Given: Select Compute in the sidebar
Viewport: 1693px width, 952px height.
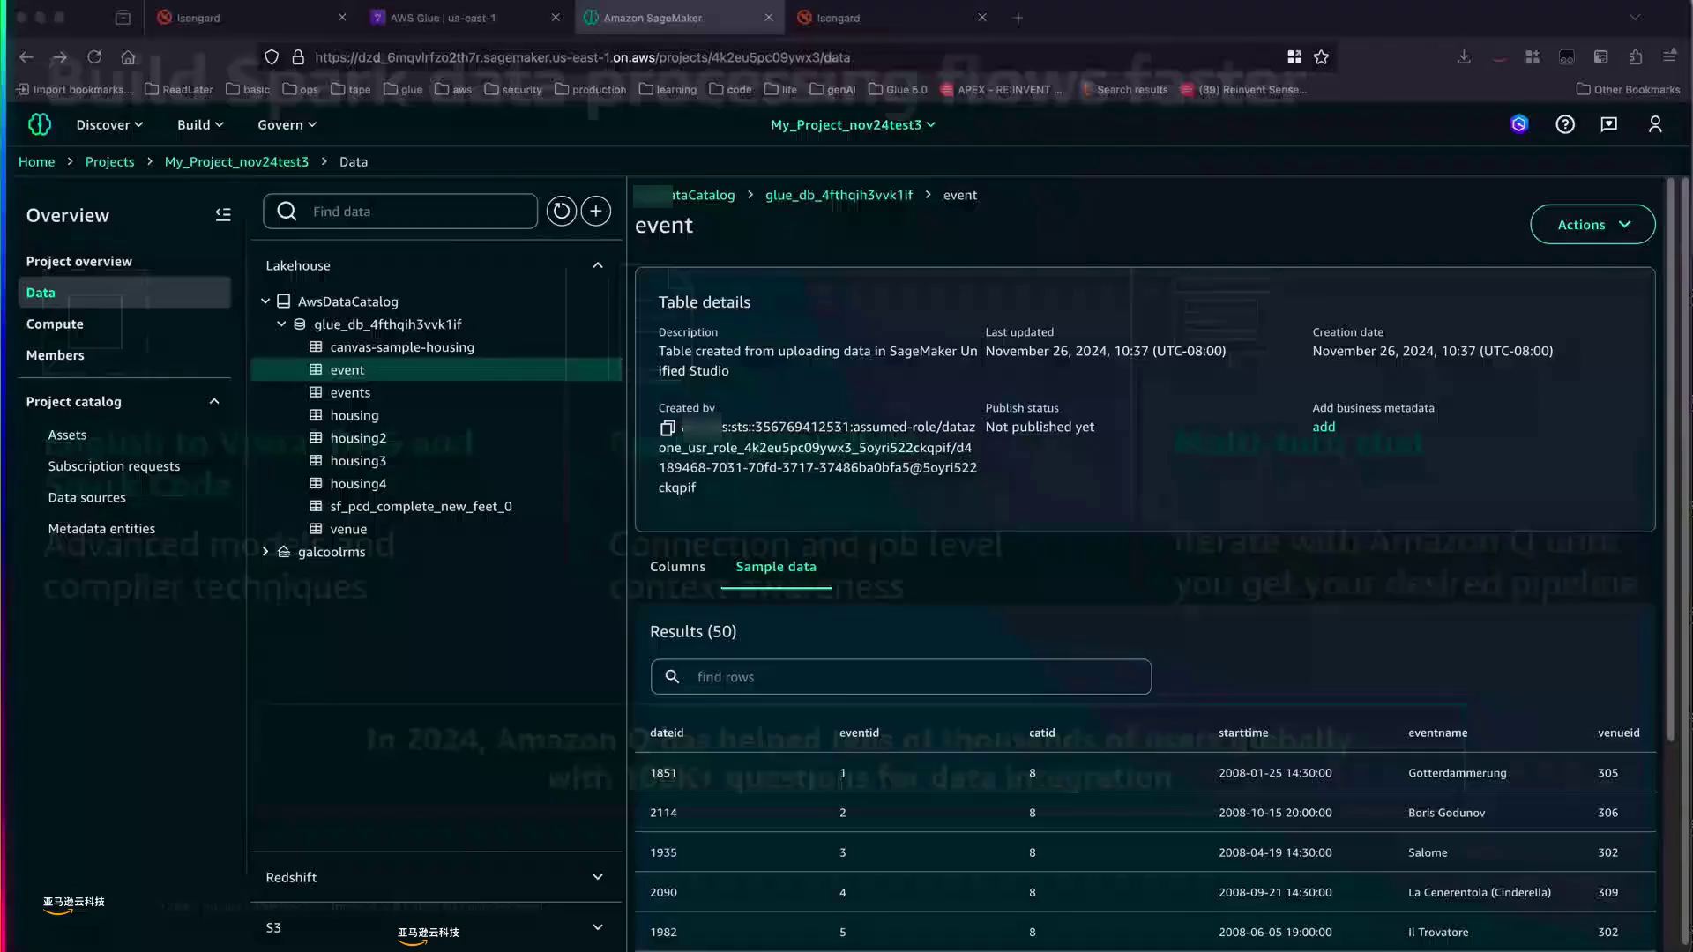Looking at the screenshot, I should tap(55, 324).
